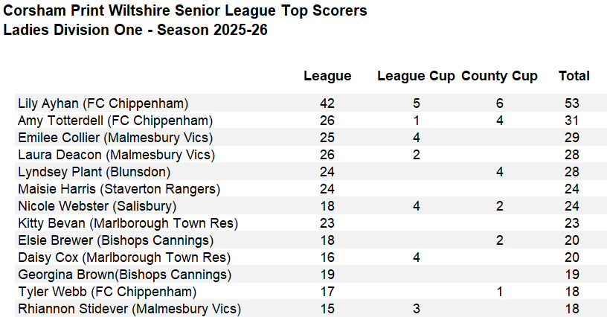Viewport: 607px width, 317px height.
Task: Select Kitty Bevan (Marlborough Town Res)
Action: pyautogui.click(x=128, y=223)
